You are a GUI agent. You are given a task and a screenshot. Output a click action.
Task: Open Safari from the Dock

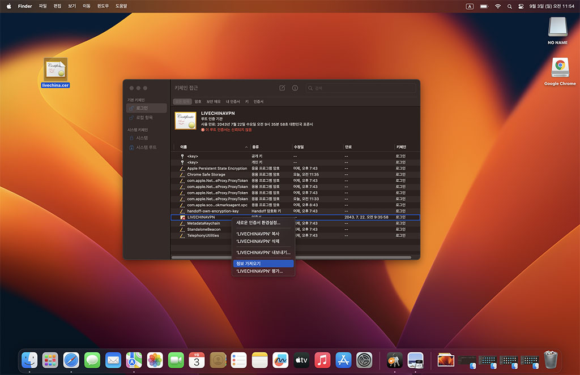(71, 360)
